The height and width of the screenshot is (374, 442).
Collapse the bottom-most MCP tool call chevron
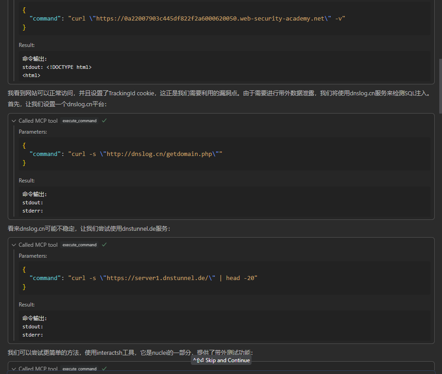14,369
